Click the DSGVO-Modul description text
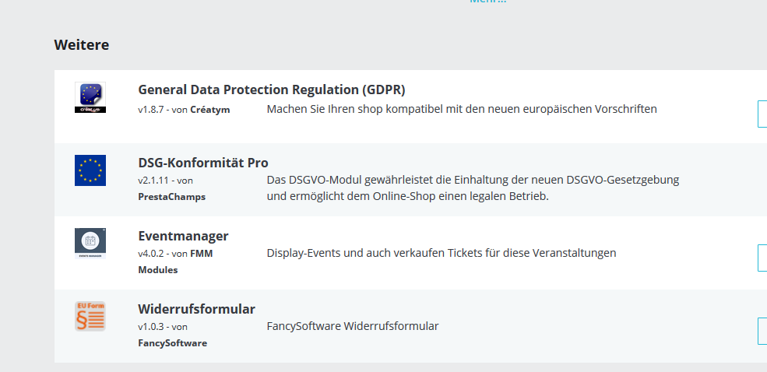767x372 pixels. coord(473,188)
